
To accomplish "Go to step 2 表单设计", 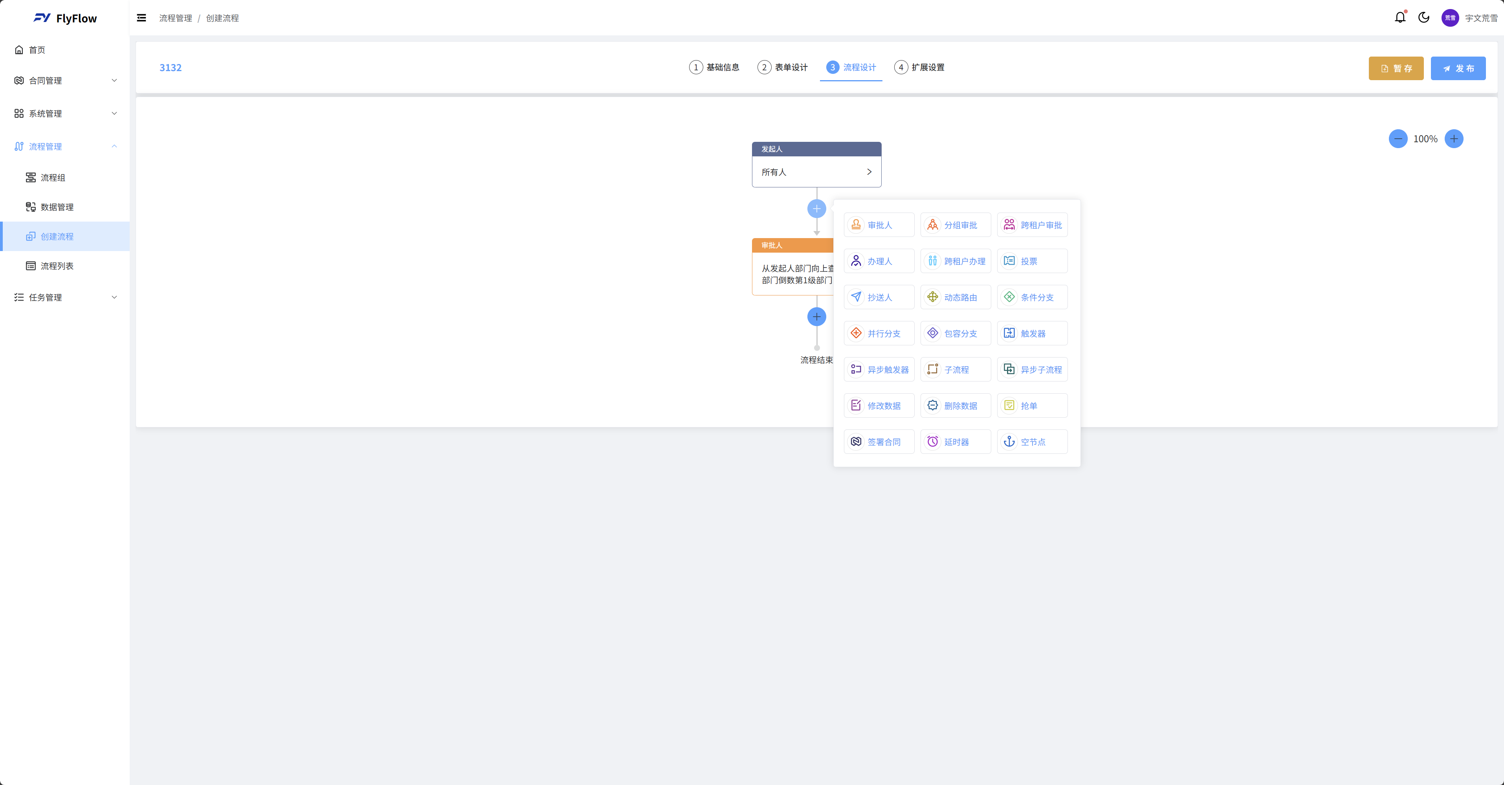I will coord(782,67).
